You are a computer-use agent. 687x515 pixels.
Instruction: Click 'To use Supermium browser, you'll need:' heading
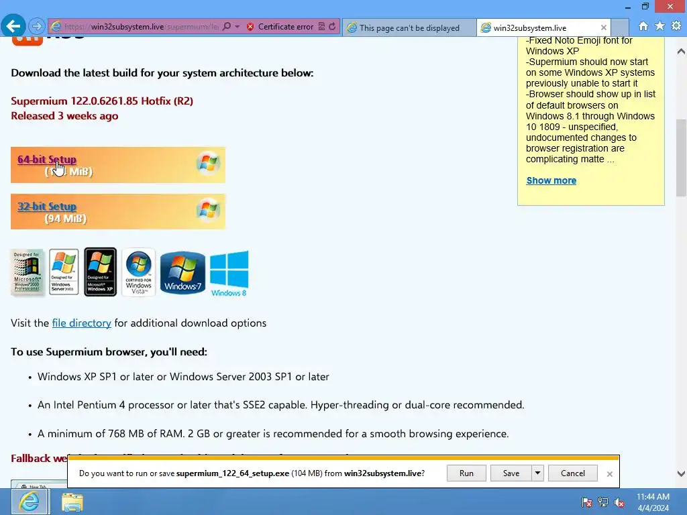109,351
